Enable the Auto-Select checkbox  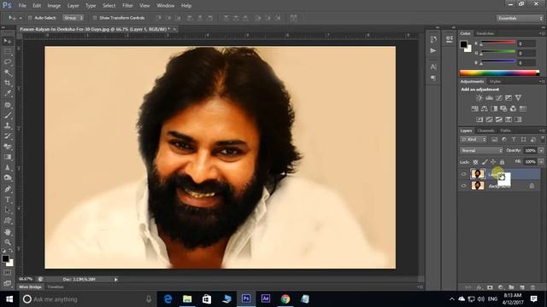click(30, 18)
